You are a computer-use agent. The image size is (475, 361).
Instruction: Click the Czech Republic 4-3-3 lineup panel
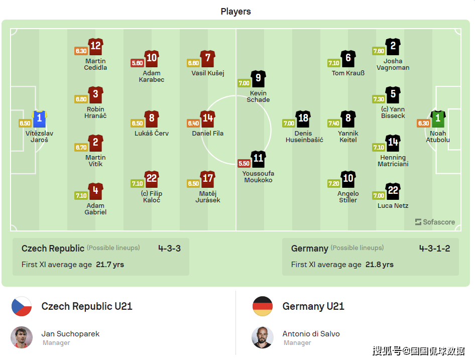[101, 257]
